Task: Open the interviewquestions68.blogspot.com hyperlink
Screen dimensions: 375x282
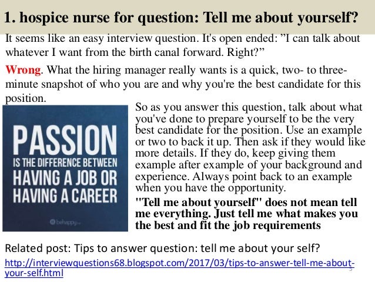Action: tap(179, 263)
